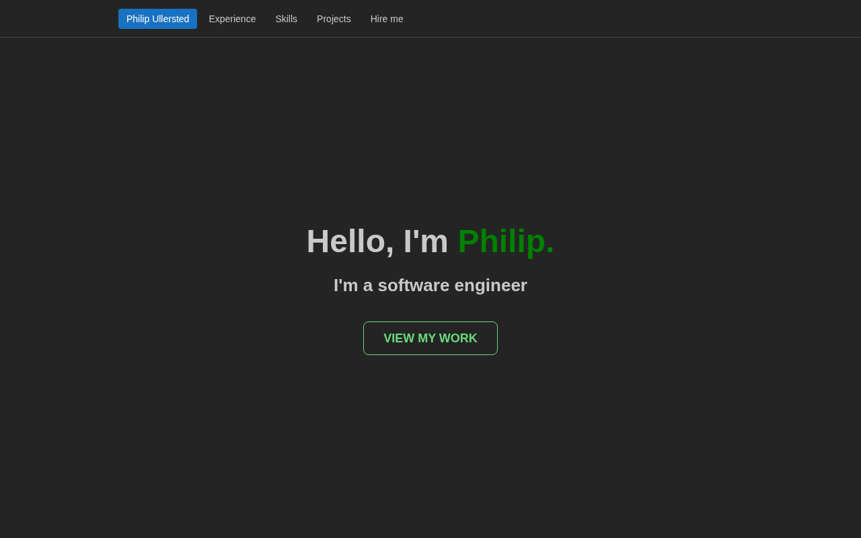861x538 pixels.
Task: Click "Philip" in the blue navbar brand
Action: pos(138,19)
